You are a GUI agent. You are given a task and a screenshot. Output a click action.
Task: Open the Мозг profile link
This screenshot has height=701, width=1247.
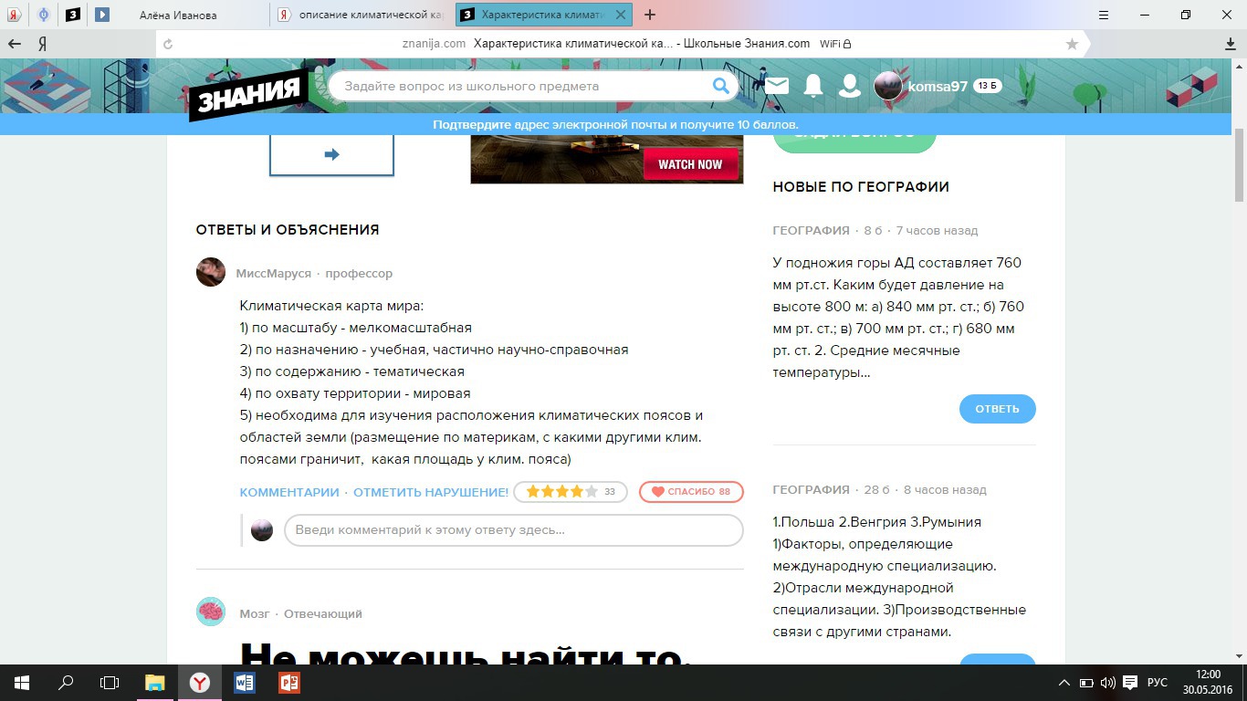tap(255, 613)
